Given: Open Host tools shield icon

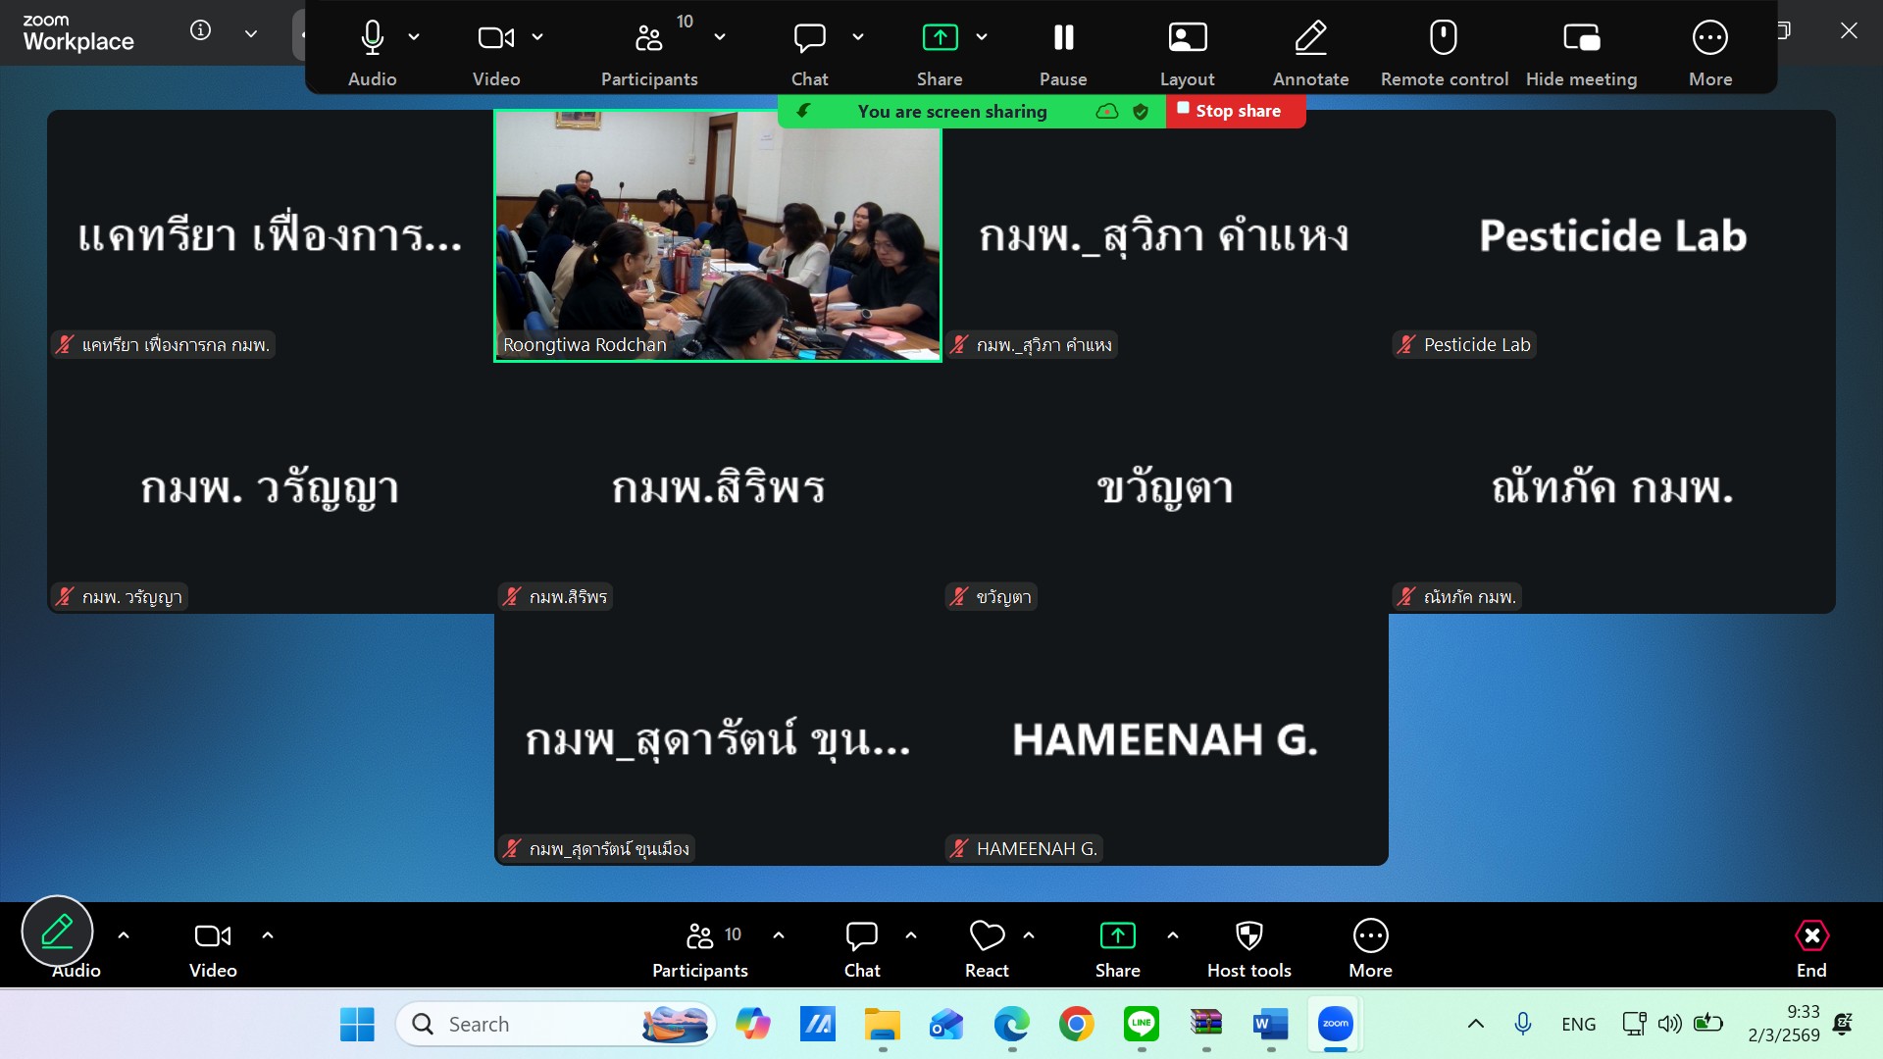Looking at the screenshot, I should pos(1248,936).
